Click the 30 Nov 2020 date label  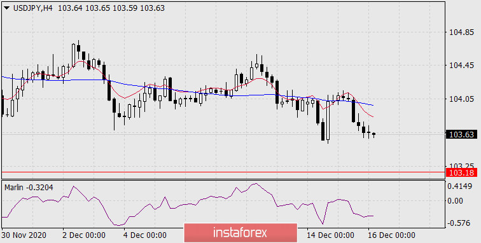(x=24, y=235)
